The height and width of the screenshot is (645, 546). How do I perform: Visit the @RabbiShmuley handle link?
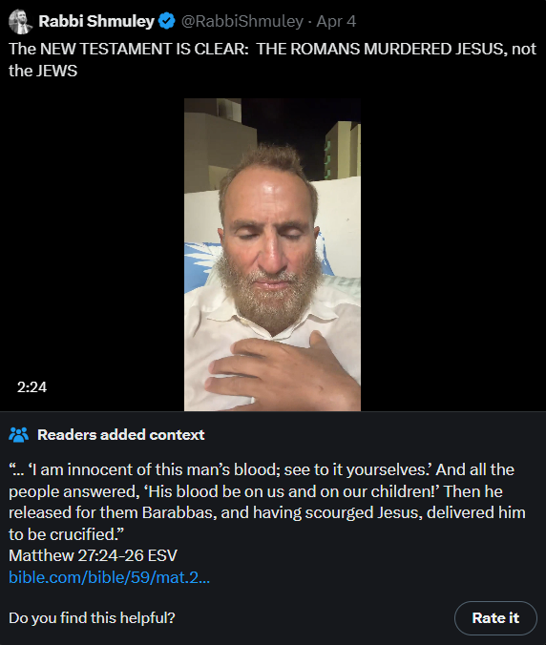pos(241,21)
